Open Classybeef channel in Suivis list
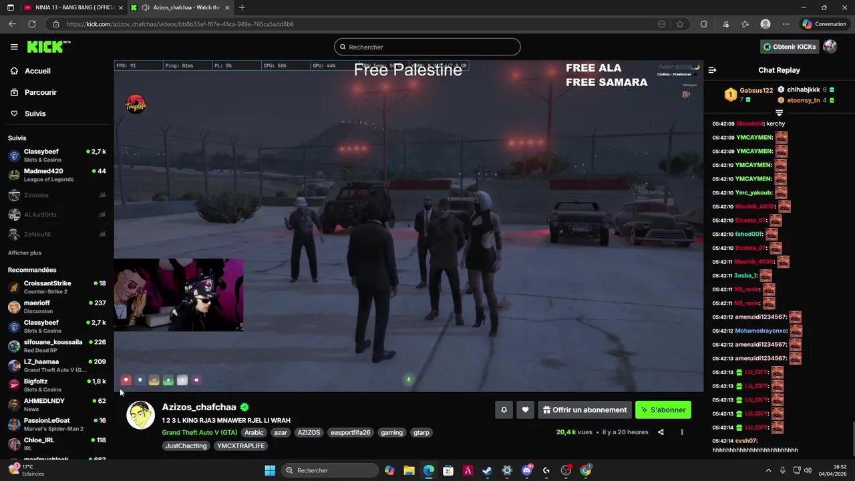The width and height of the screenshot is (855, 481). pyautogui.click(x=57, y=155)
